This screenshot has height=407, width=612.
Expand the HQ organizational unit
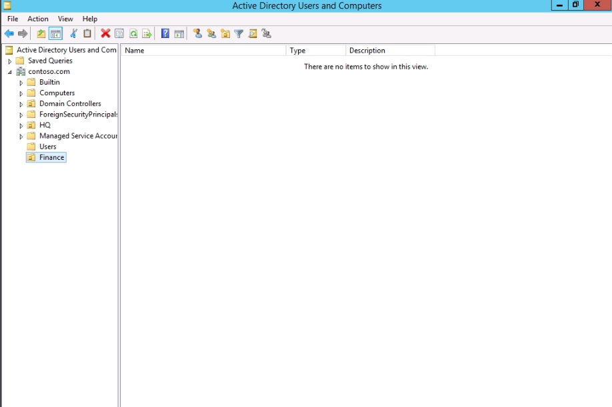tap(21, 126)
